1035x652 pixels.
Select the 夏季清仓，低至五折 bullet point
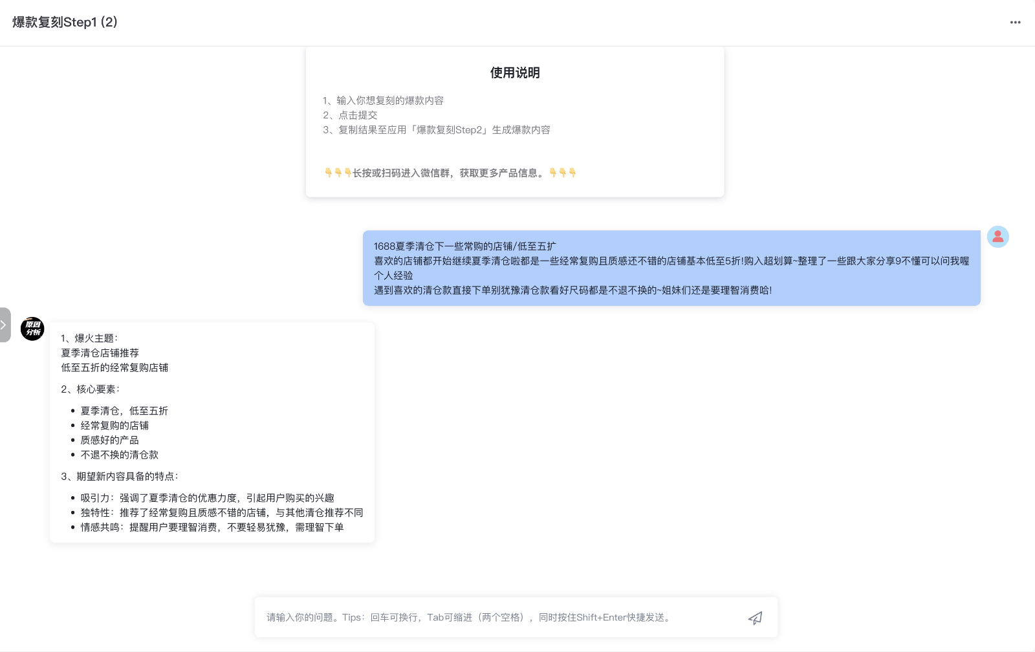click(123, 411)
